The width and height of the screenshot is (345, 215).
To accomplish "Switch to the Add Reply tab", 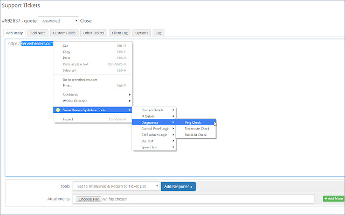I will point(15,33).
